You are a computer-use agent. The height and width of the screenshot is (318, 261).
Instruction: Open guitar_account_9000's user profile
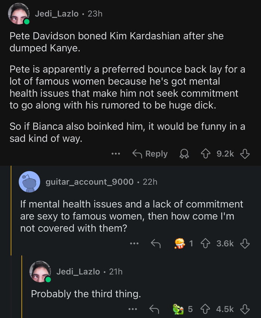pos(89,182)
